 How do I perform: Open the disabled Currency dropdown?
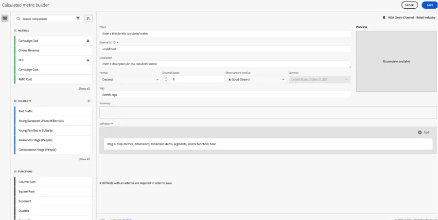[319, 80]
